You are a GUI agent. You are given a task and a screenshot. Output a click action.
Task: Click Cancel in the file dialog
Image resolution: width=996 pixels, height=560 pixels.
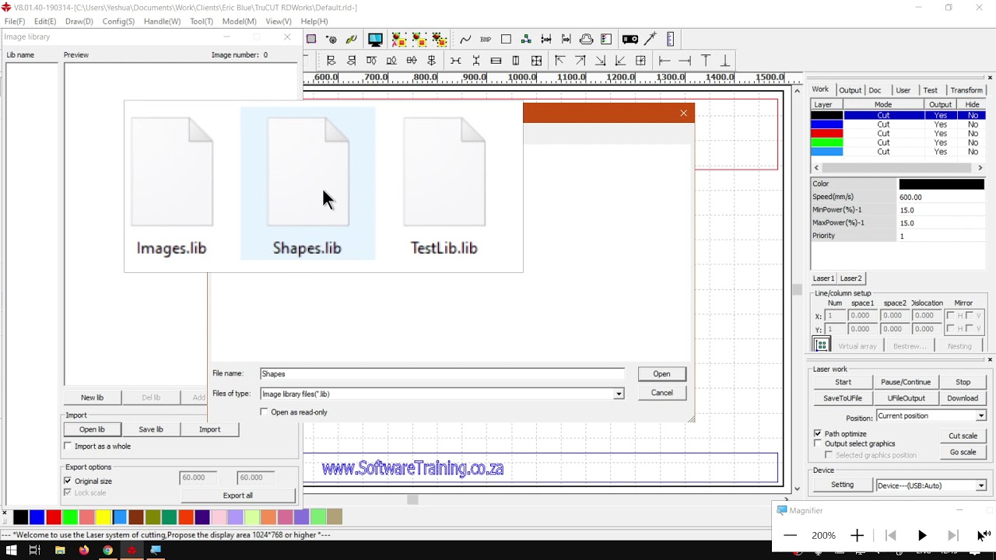click(661, 393)
